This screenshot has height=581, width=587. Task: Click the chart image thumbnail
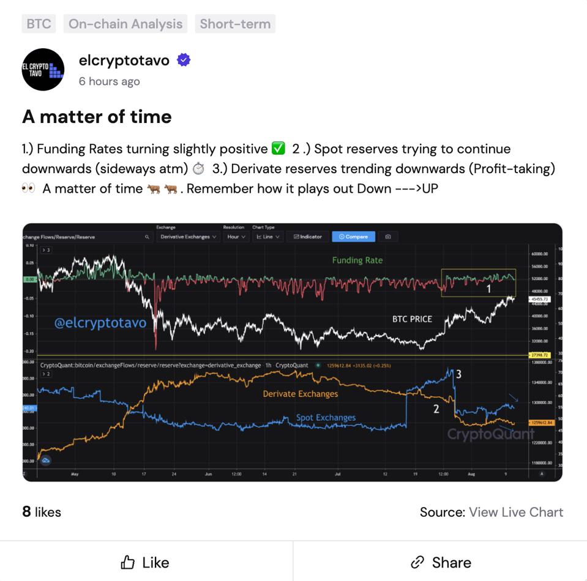(293, 352)
